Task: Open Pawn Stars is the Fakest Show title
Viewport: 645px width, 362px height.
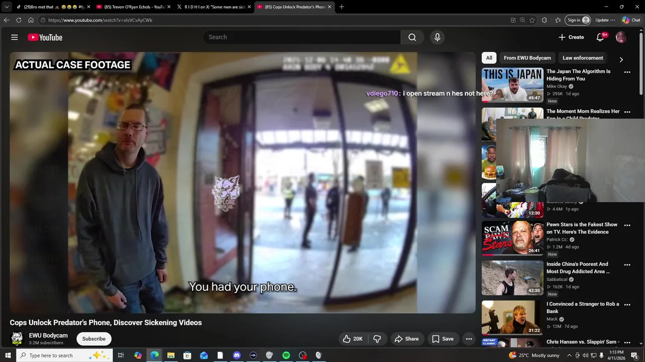Action: [x=582, y=228]
